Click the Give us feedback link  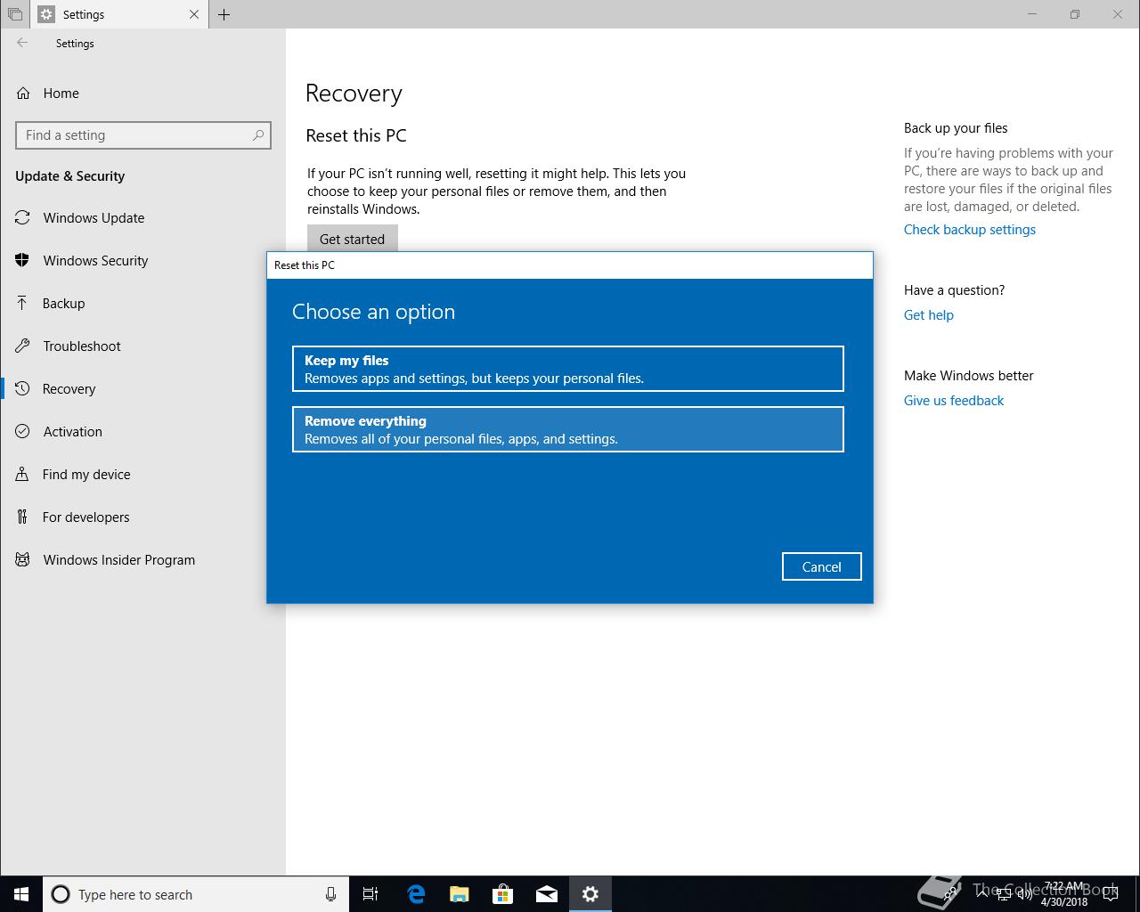click(953, 401)
